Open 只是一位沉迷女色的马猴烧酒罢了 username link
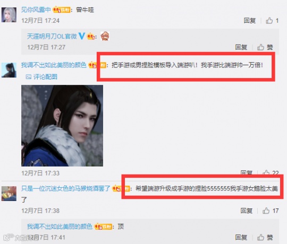 click(66, 188)
